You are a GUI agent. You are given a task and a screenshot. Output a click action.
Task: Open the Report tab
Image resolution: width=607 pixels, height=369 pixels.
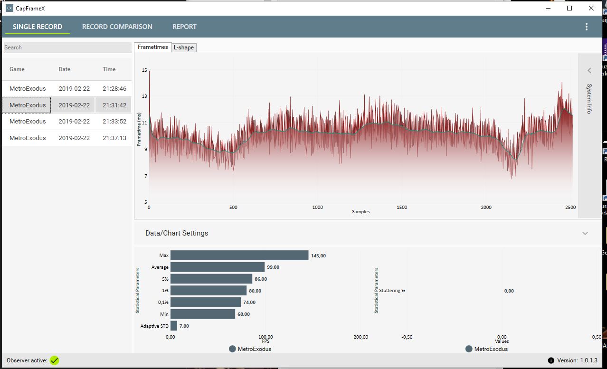pyautogui.click(x=184, y=27)
